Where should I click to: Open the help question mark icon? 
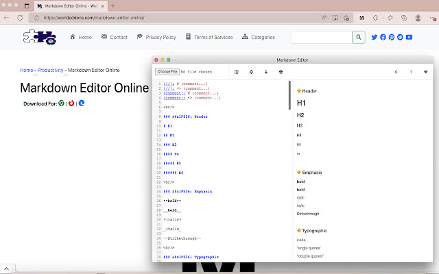[x=411, y=72]
